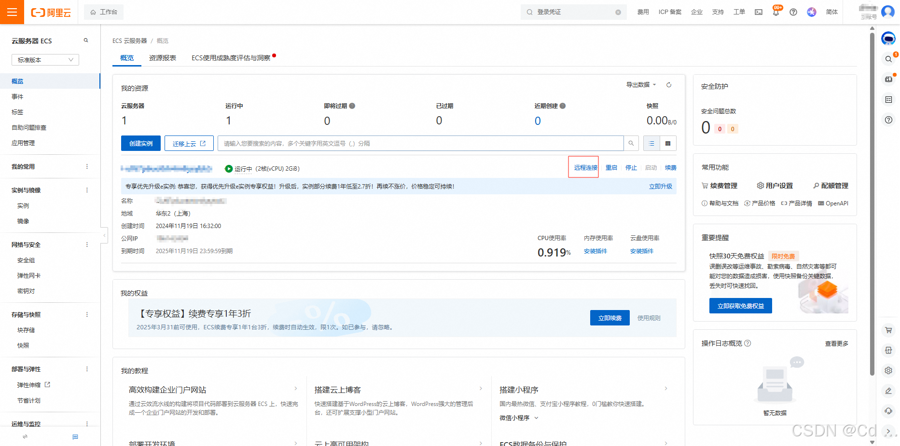Click 立即升级 link
The height and width of the screenshot is (446, 900).
point(661,187)
